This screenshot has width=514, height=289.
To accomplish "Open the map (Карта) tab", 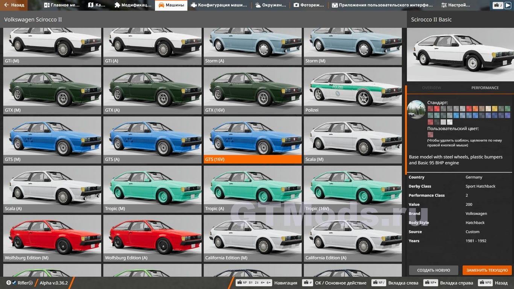I will (x=97, y=5).
